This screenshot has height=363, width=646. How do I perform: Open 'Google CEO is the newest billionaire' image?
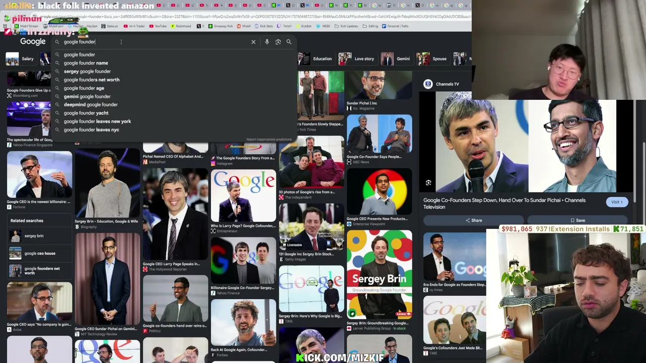click(x=39, y=175)
